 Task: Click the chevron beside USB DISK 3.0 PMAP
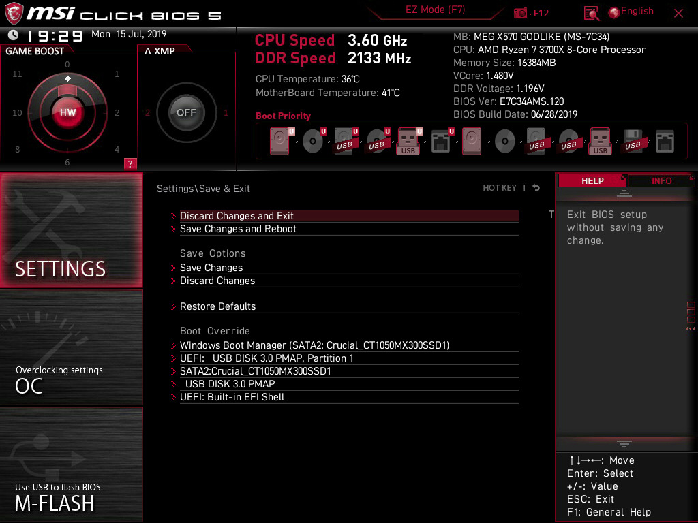[x=173, y=384]
